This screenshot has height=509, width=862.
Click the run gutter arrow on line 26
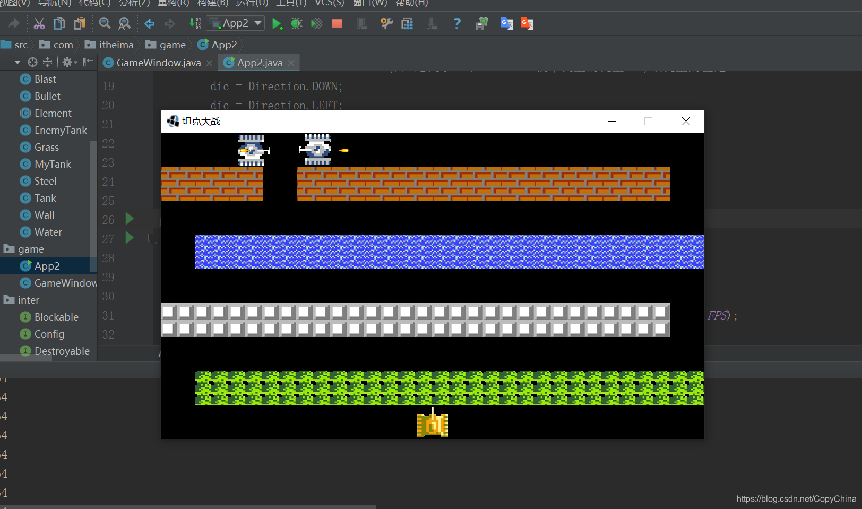click(x=130, y=218)
